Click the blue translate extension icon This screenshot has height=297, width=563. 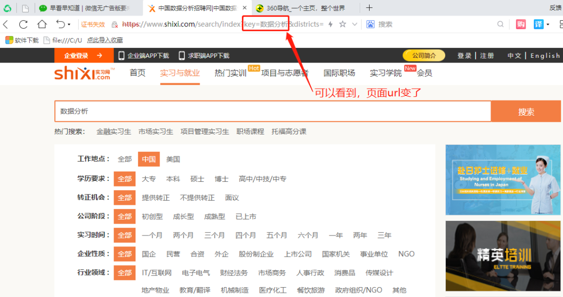click(x=538, y=24)
